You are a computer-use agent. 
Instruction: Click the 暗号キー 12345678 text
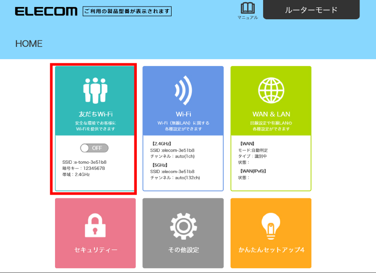(x=84, y=168)
